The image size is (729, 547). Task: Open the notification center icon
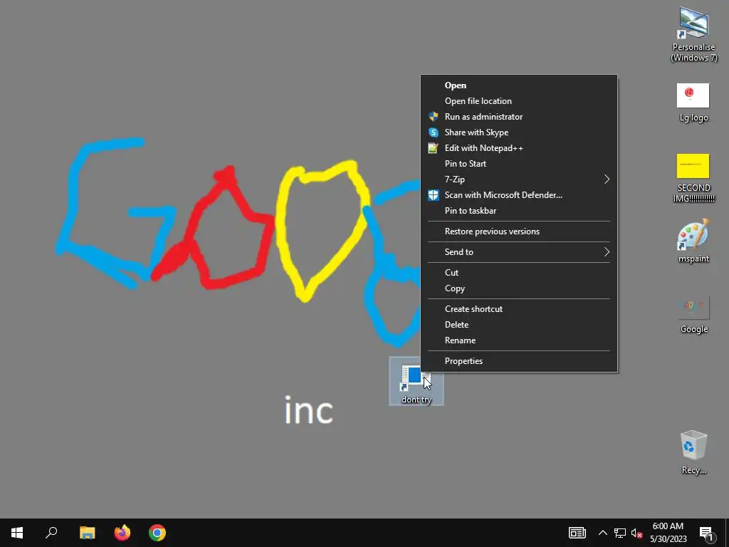coord(706,533)
